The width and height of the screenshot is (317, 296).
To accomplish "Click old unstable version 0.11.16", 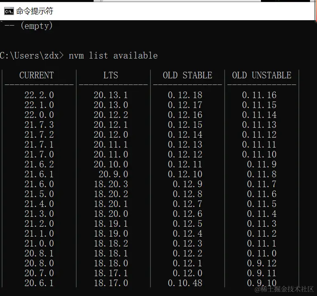I will pos(259,95).
